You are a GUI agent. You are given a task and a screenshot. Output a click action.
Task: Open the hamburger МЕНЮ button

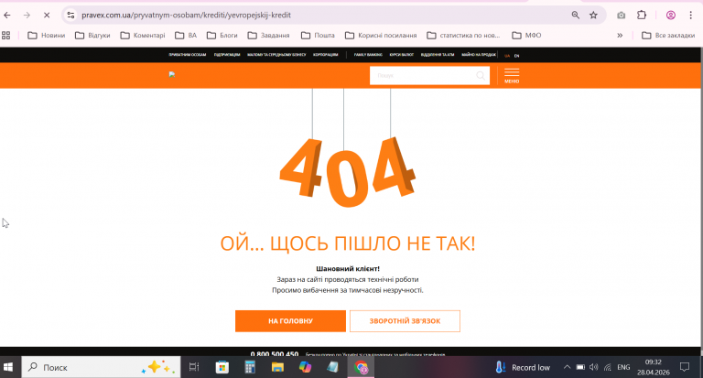coord(512,76)
